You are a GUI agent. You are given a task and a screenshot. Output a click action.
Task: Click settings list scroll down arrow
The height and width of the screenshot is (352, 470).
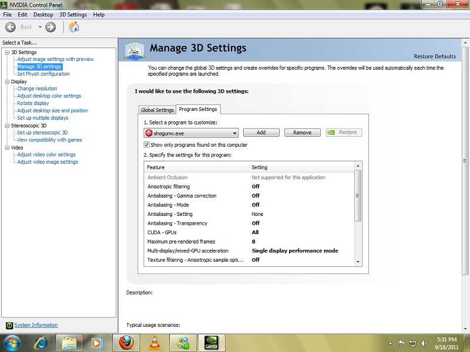358,262
